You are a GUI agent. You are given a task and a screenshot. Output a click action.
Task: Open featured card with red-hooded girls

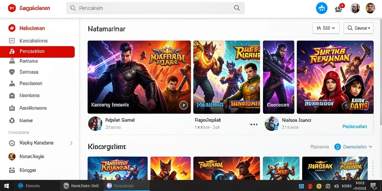click(335, 77)
